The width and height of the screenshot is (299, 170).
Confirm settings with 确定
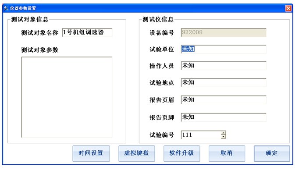(272, 153)
